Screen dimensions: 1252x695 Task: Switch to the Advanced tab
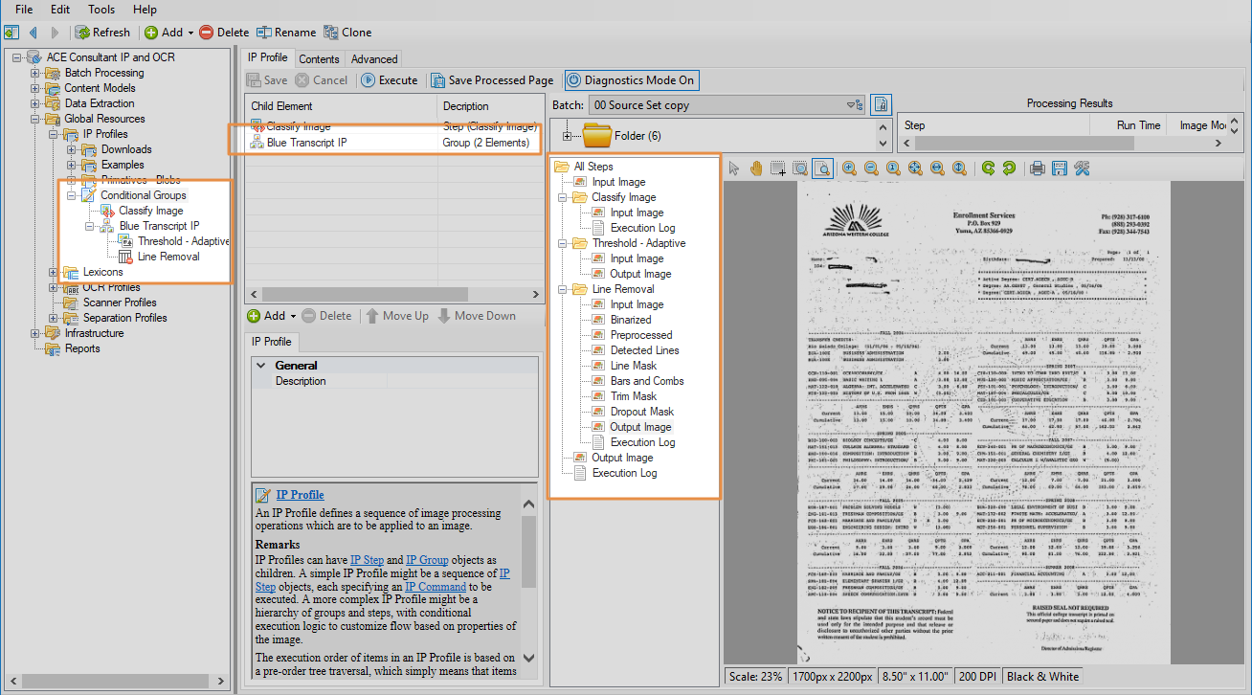tap(374, 58)
